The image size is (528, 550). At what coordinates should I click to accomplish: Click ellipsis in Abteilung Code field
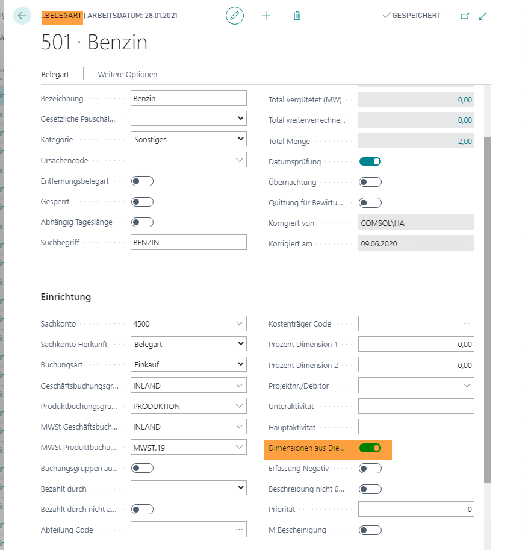coord(240,530)
